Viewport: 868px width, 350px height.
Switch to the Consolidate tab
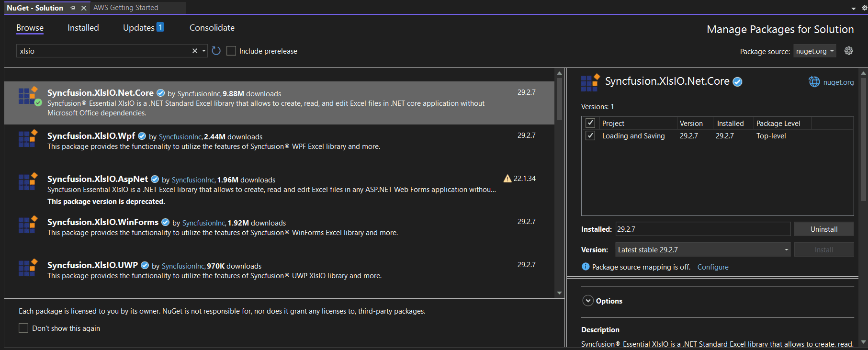[212, 28]
